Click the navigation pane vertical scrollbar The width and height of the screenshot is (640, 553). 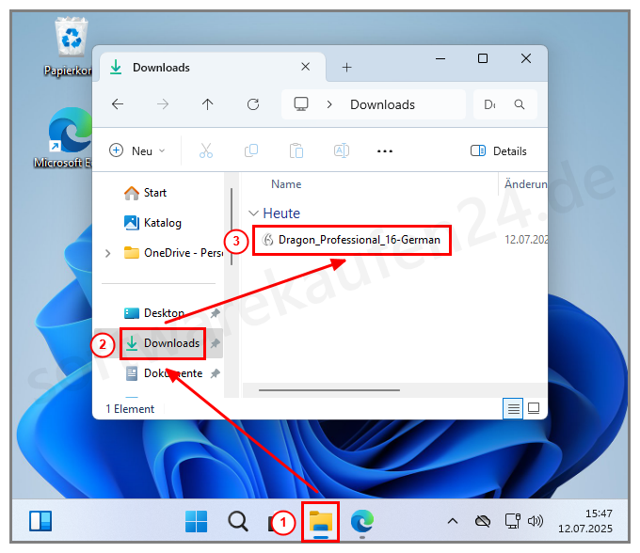(x=232, y=227)
